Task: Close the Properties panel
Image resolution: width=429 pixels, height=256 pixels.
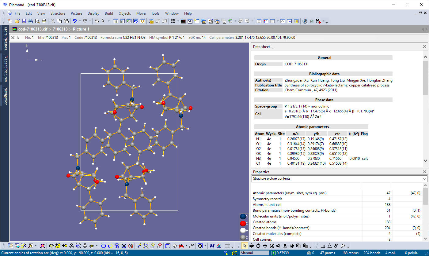Action: coord(425,172)
